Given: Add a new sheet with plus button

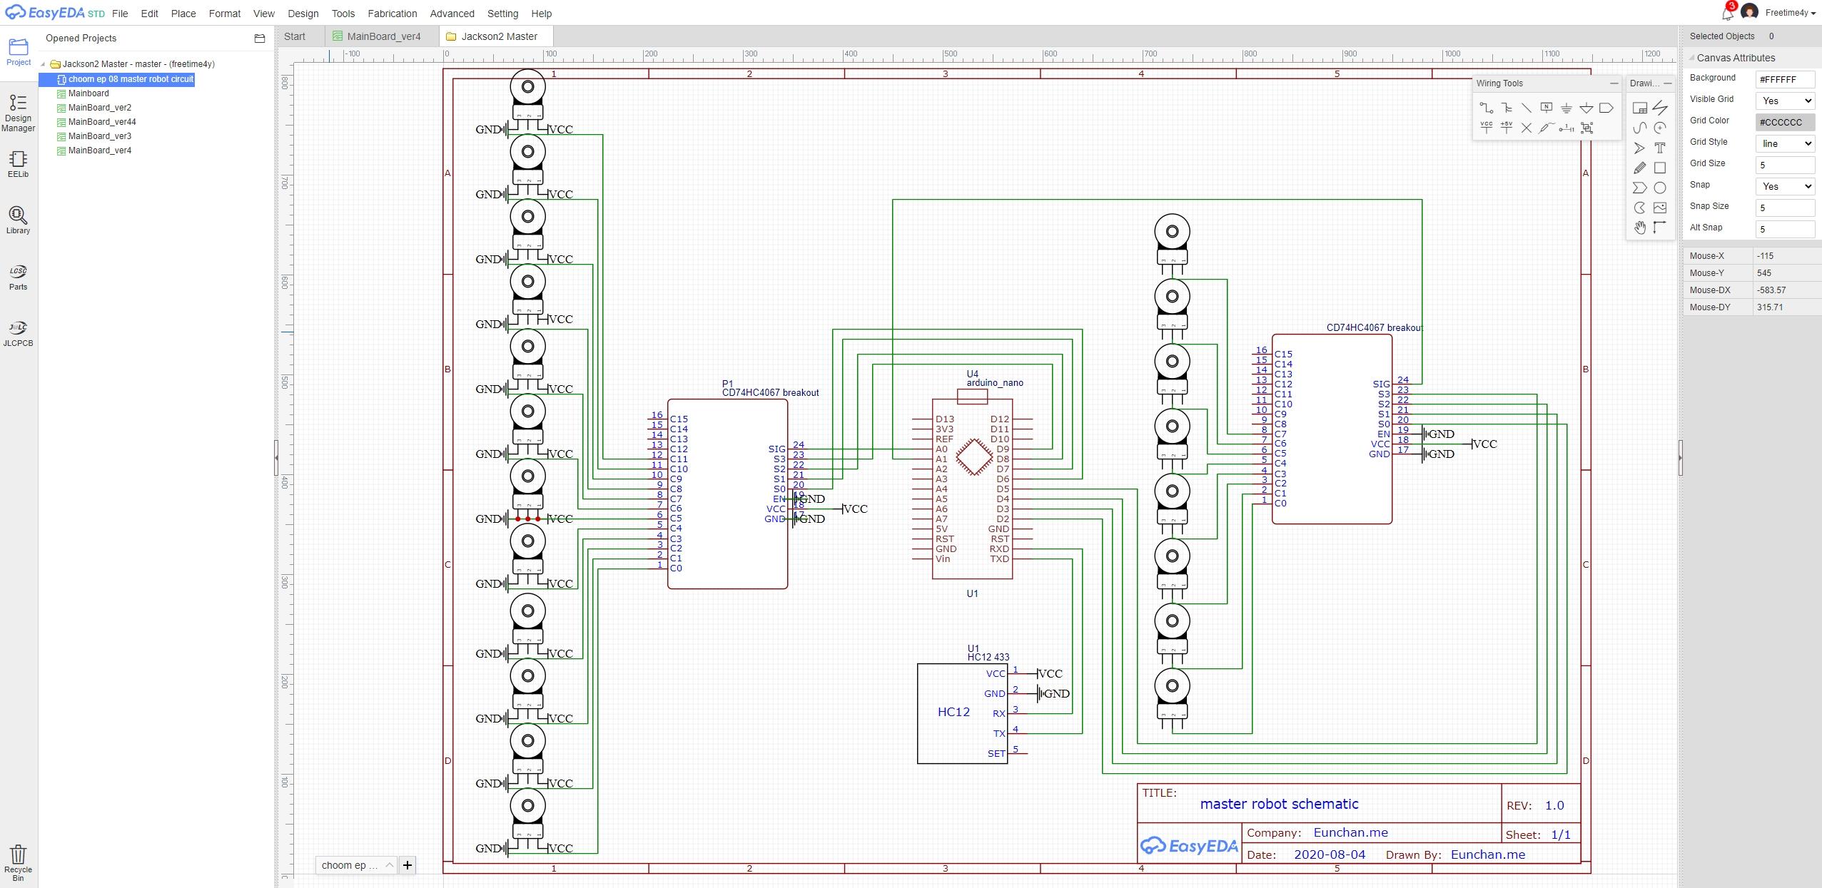Looking at the screenshot, I should pyautogui.click(x=408, y=865).
